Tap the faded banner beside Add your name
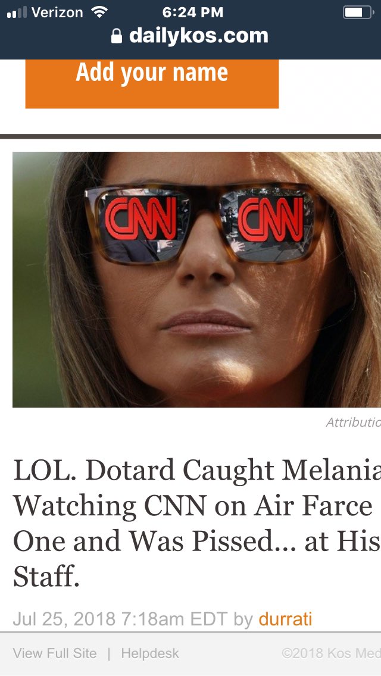 [333, 93]
